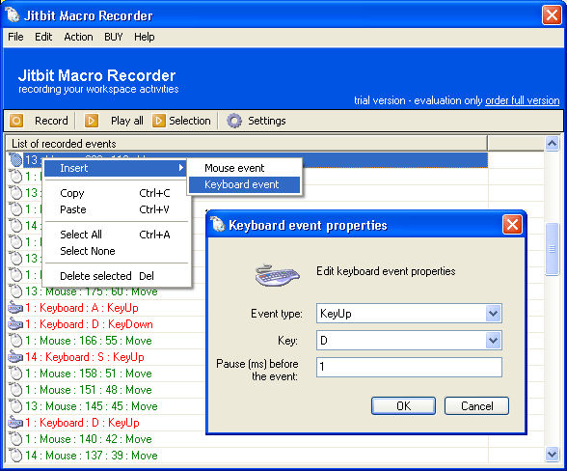The image size is (567, 471).
Task: Click mouse icon of 'Mouse : 158 : 51' row
Action: tap(15, 374)
